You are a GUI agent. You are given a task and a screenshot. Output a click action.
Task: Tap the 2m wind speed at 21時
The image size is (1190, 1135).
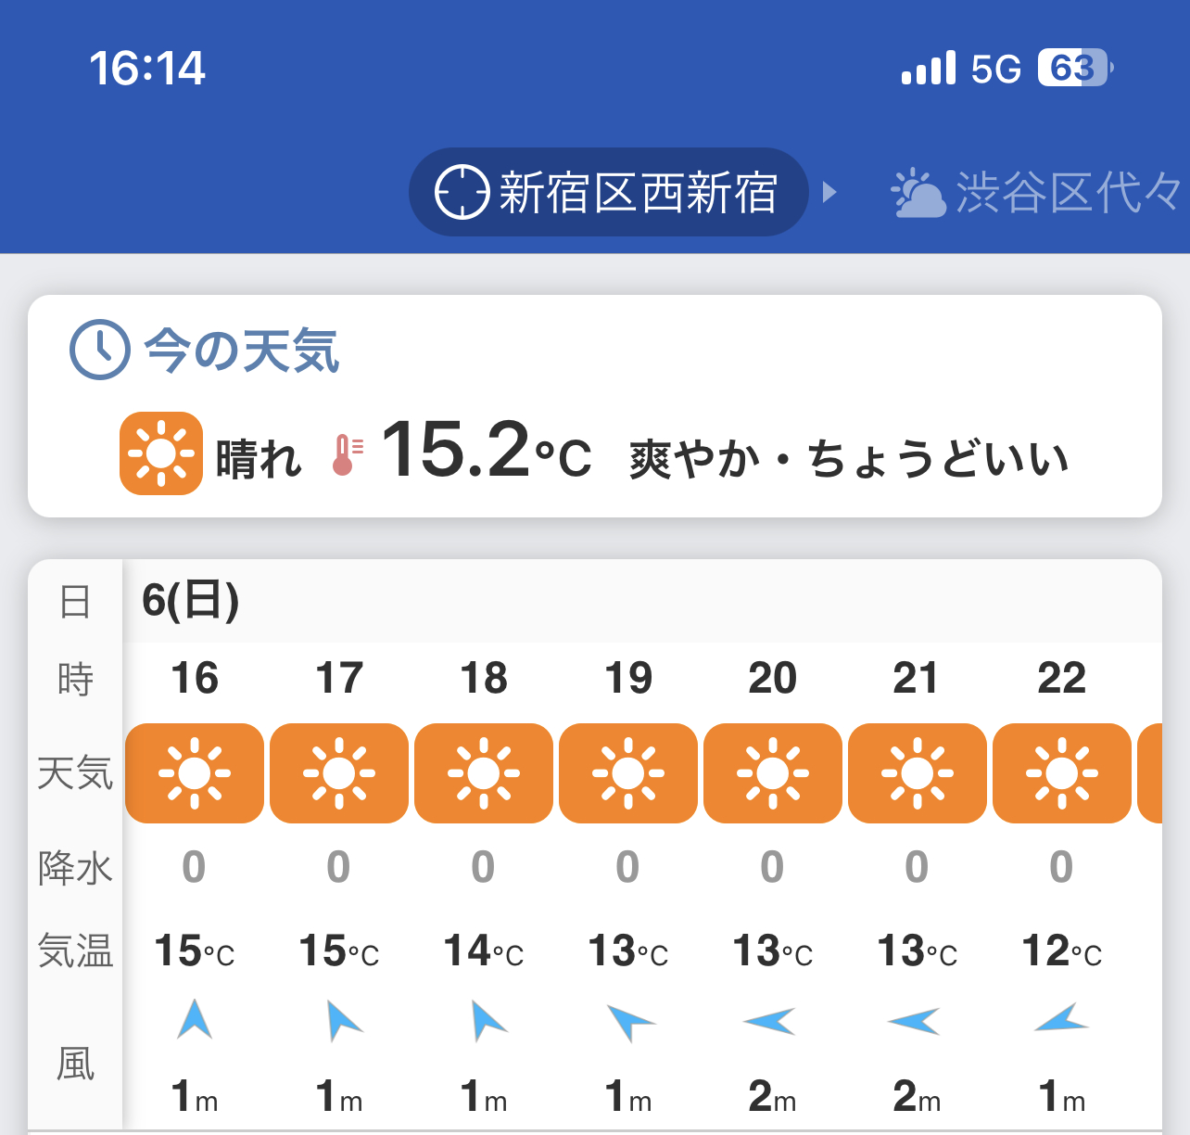click(916, 1097)
